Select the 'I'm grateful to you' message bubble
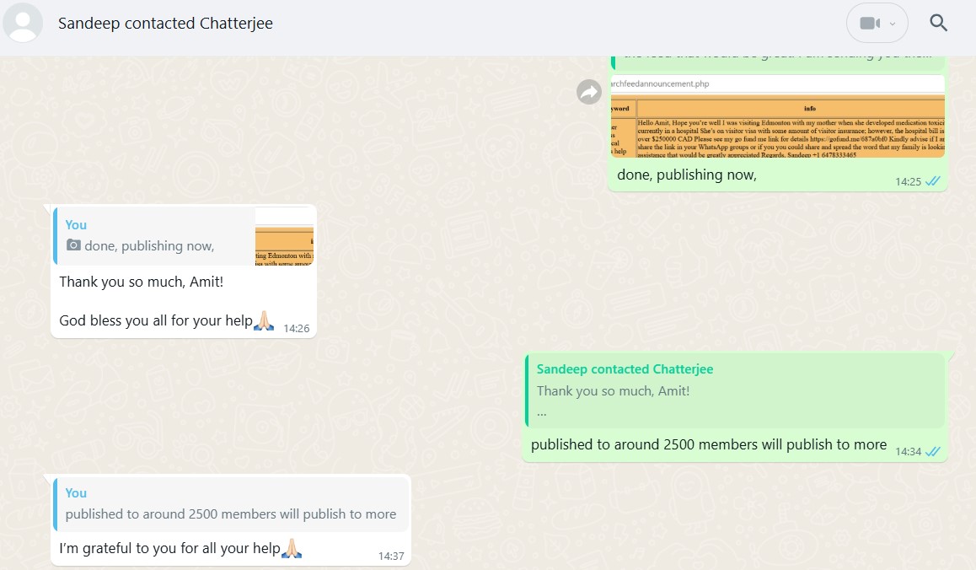Image resolution: width=976 pixels, height=570 pixels. click(x=169, y=549)
